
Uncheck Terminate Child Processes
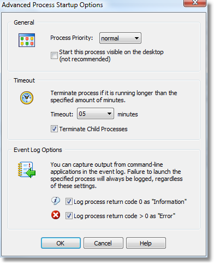coord(54,129)
